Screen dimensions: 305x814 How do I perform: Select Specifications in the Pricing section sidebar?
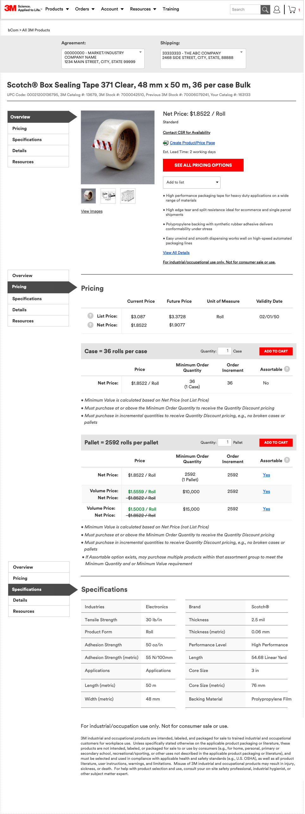[x=38, y=299]
